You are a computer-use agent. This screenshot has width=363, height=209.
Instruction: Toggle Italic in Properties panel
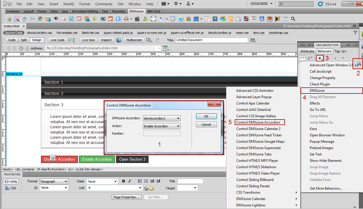click(129, 181)
